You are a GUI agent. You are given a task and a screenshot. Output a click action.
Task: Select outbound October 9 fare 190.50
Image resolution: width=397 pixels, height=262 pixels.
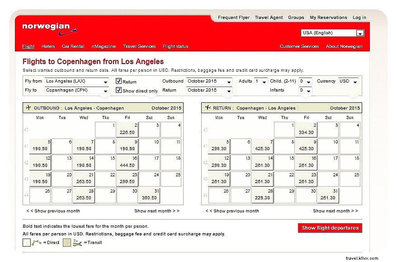pyautogui.click(x=127, y=146)
